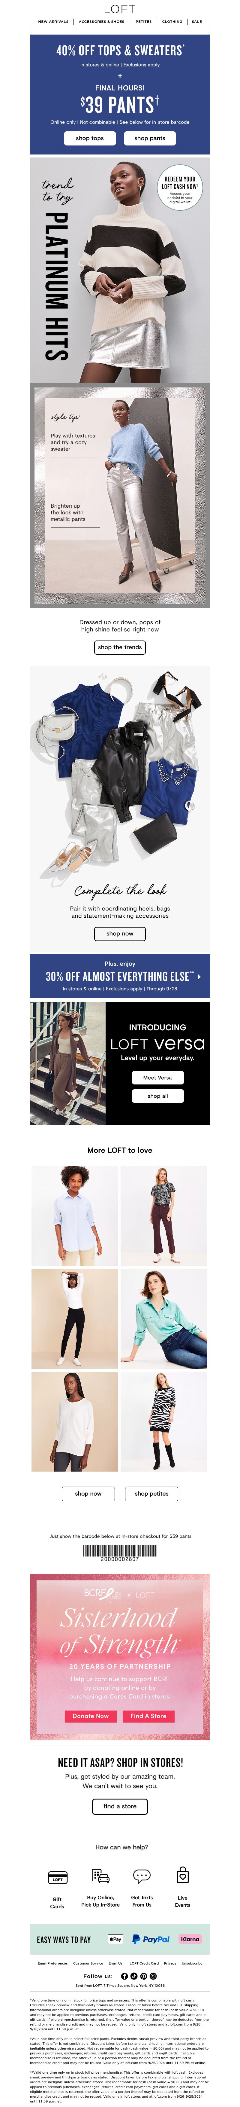
Task: Select the Sale menu item
Action: 197,22
